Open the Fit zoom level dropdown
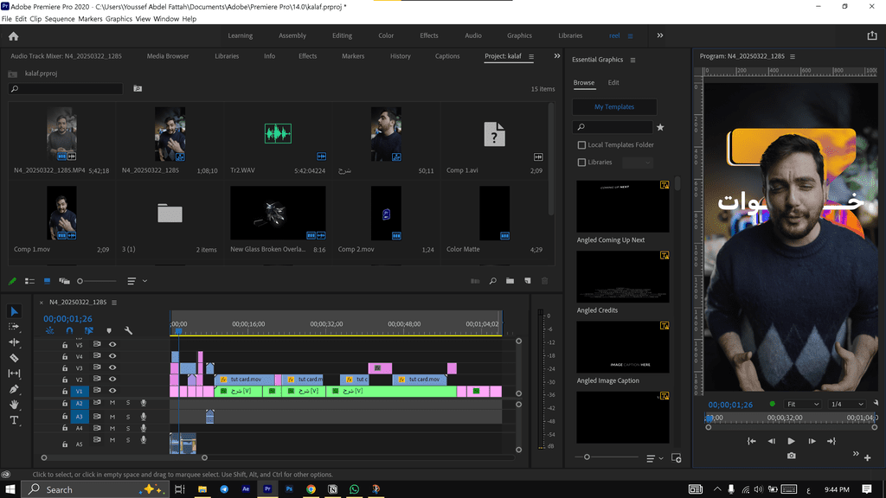This screenshot has width=886, height=498. point(802,404)
